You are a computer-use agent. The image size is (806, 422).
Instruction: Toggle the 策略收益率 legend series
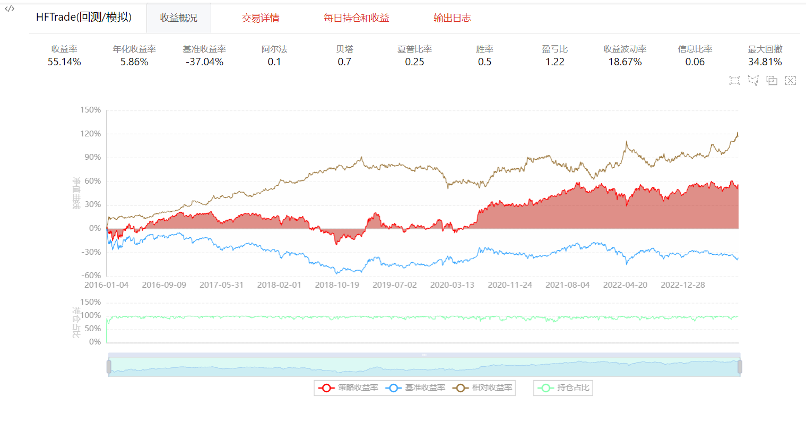[348, 388]
